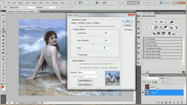Open the Sample All Layers dropdown
Viewport: 187px width, 105px height.
(49, 8)
